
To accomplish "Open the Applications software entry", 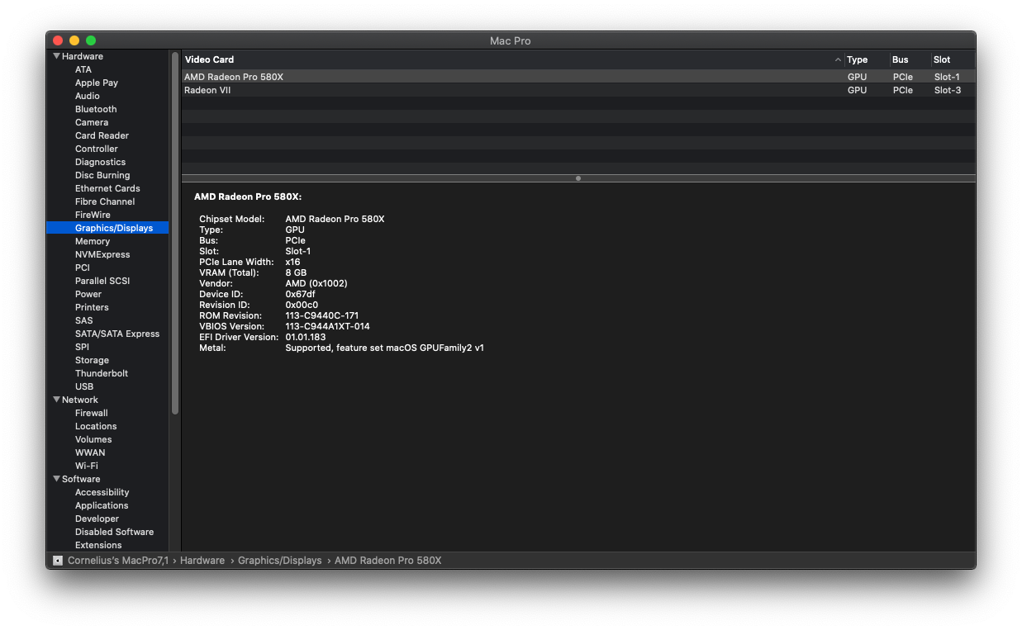I will click(x=102, y=505).
